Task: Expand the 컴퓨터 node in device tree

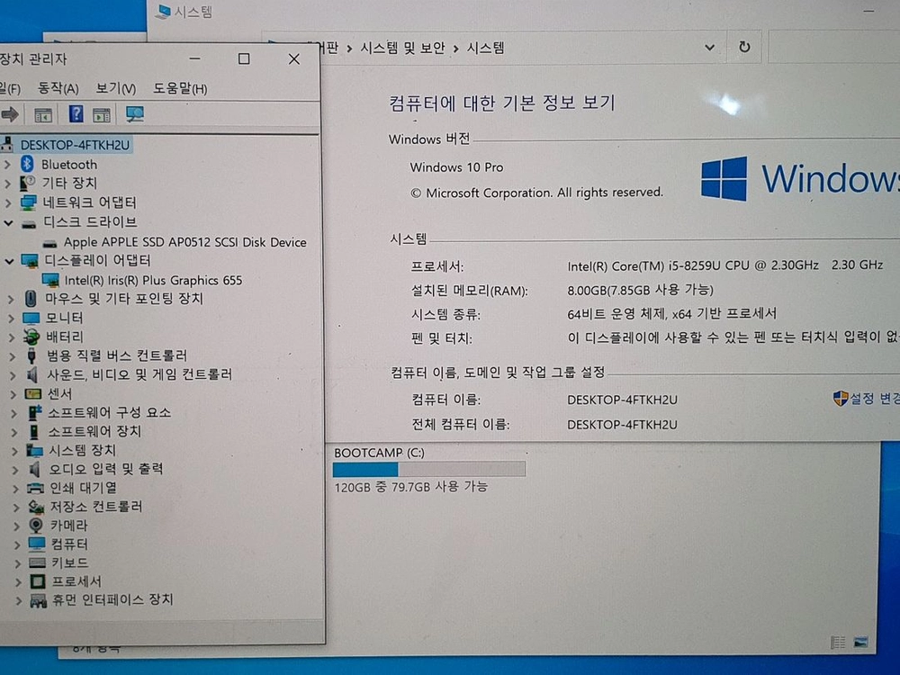Action: (x=17, y=544)
